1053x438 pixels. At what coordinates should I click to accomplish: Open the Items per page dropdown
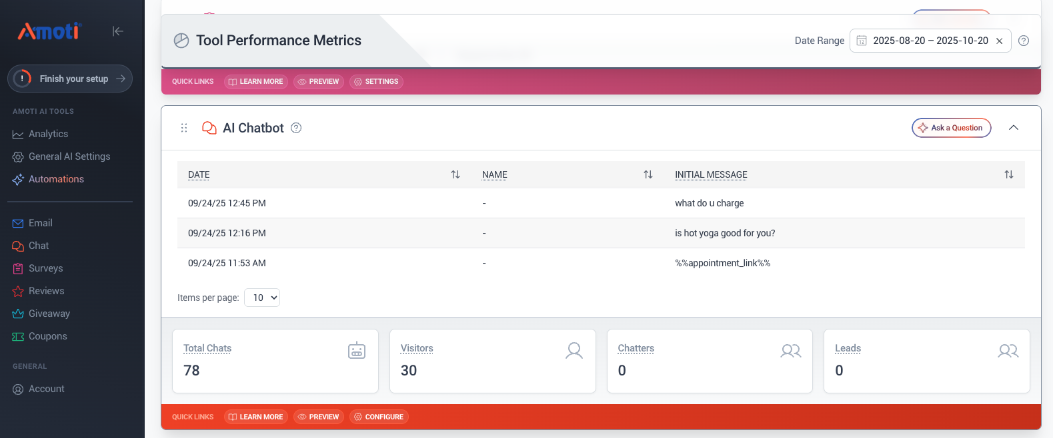[262, 298]
